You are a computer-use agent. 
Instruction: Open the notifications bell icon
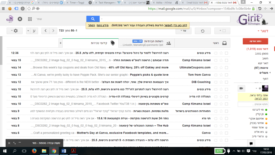20,19
